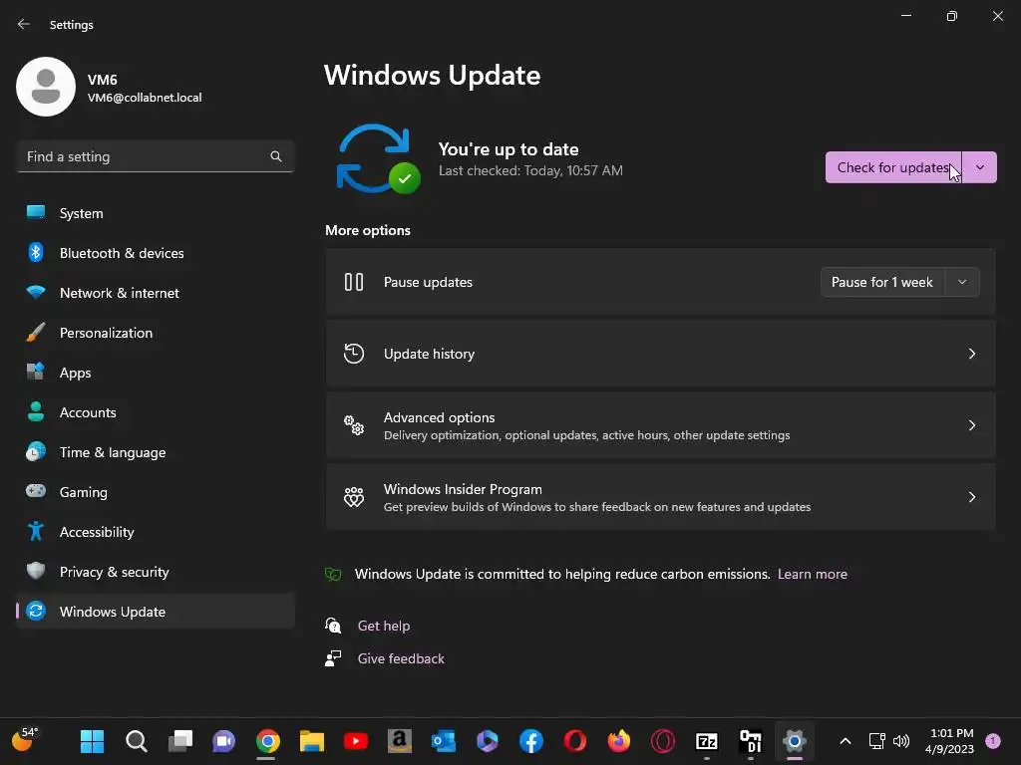Click the Gaming controller icon
Viewport: 1021px width, 765px height.
(36, 491)
